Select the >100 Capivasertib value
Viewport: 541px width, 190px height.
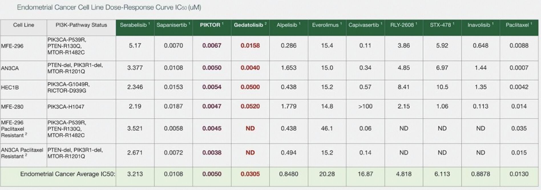pos(365,106)
